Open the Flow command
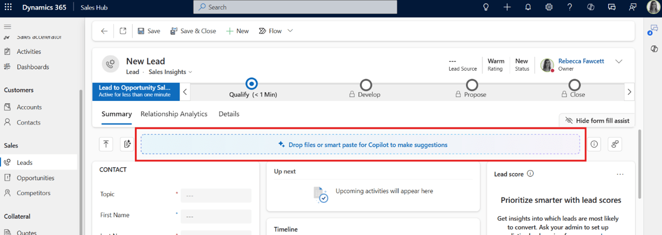 point(270,31)
